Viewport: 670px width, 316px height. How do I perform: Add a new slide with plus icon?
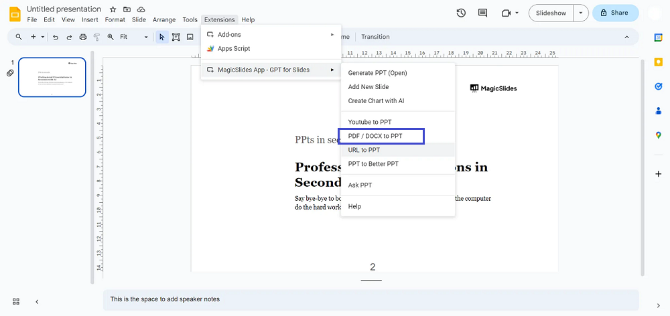pyautogui.click(x=33, y=37)
